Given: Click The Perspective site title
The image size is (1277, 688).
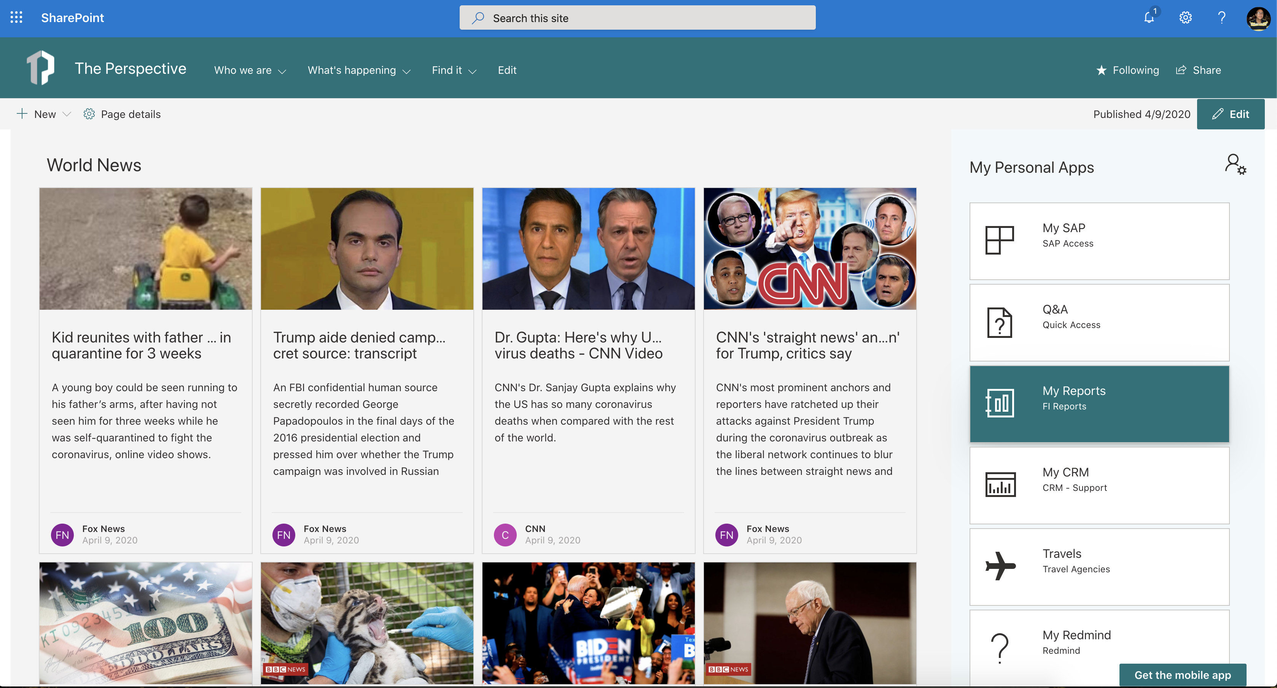Looking at the screenshot, I should [x=131, y=68].
